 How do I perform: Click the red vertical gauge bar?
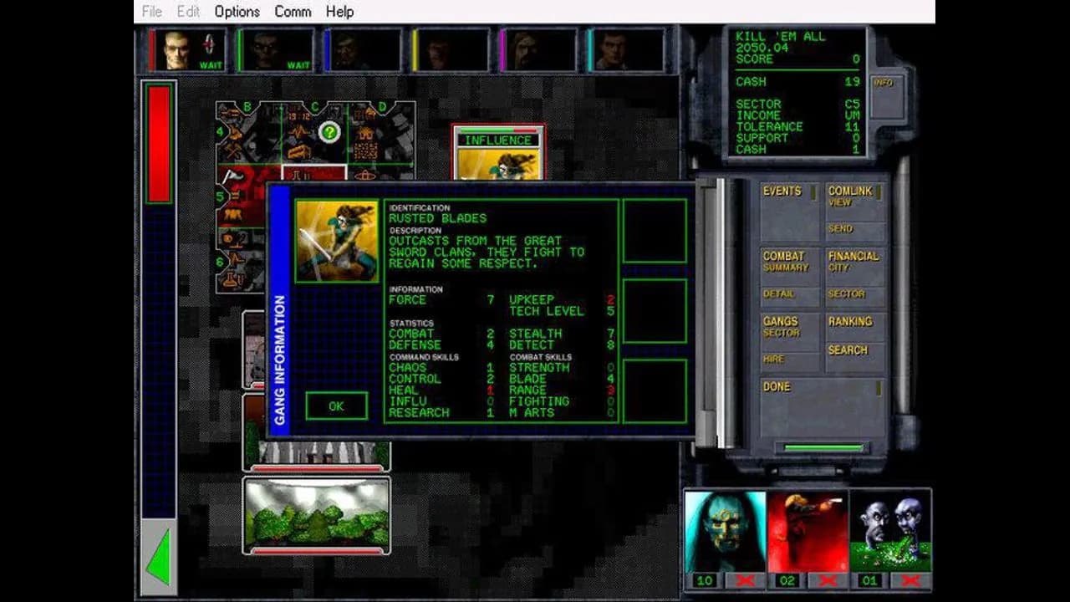click(159, 144)
